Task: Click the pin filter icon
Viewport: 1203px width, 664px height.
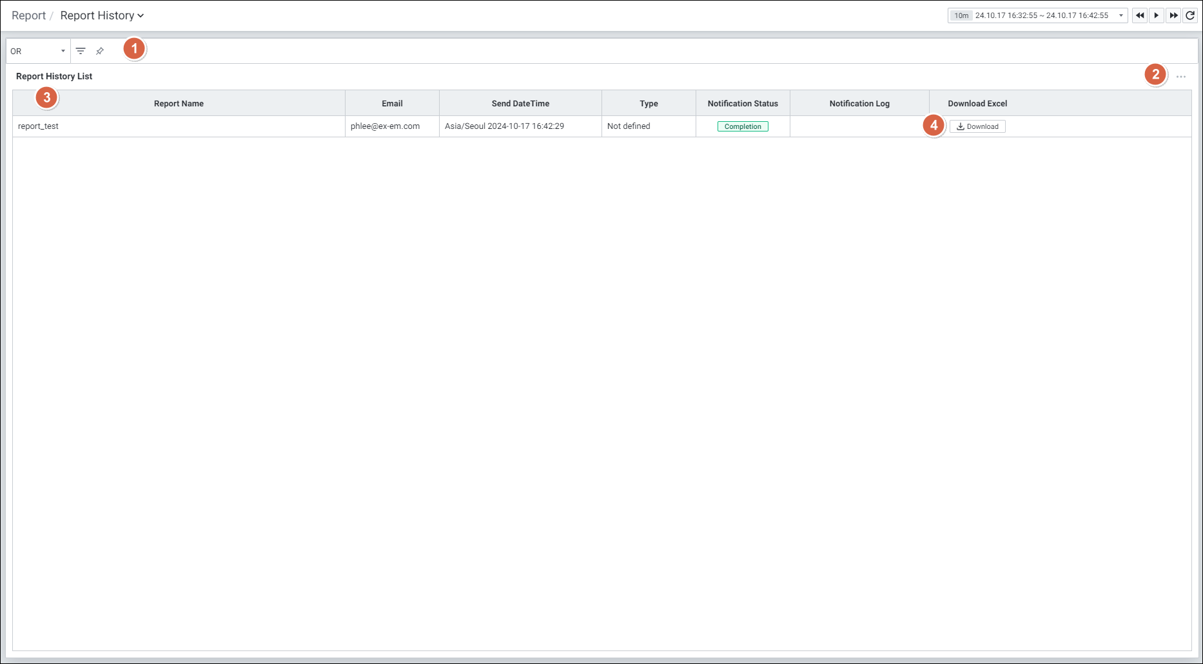Action: point(100,51)
